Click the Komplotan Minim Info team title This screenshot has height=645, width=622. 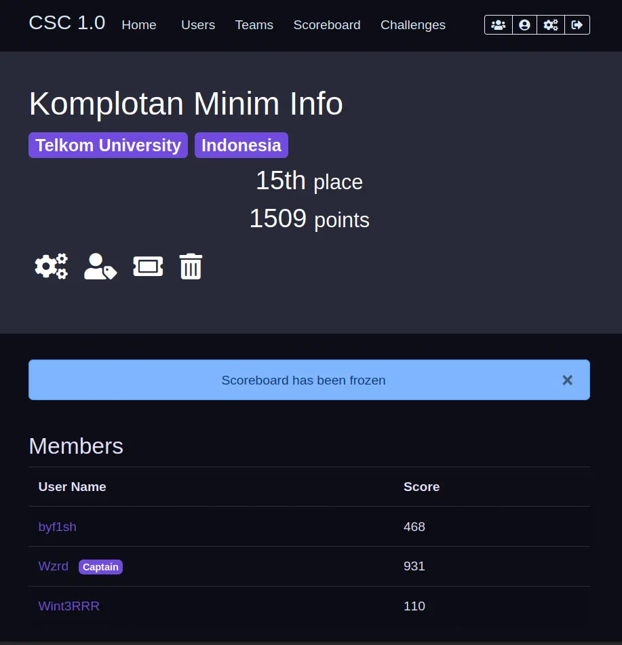pos(186,104)
